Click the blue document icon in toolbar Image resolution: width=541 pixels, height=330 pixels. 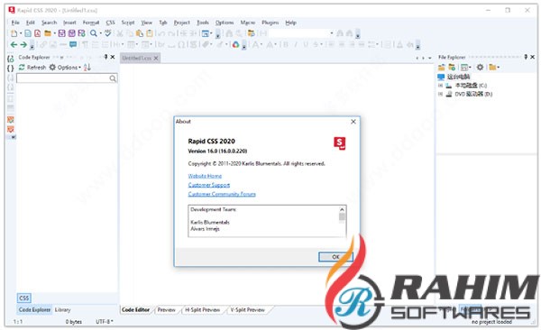[x=28, y=33]
